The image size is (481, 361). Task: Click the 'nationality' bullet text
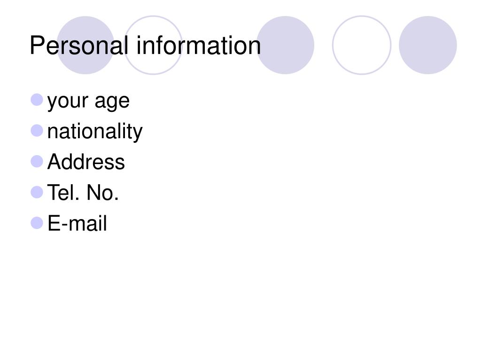point(95,132)
